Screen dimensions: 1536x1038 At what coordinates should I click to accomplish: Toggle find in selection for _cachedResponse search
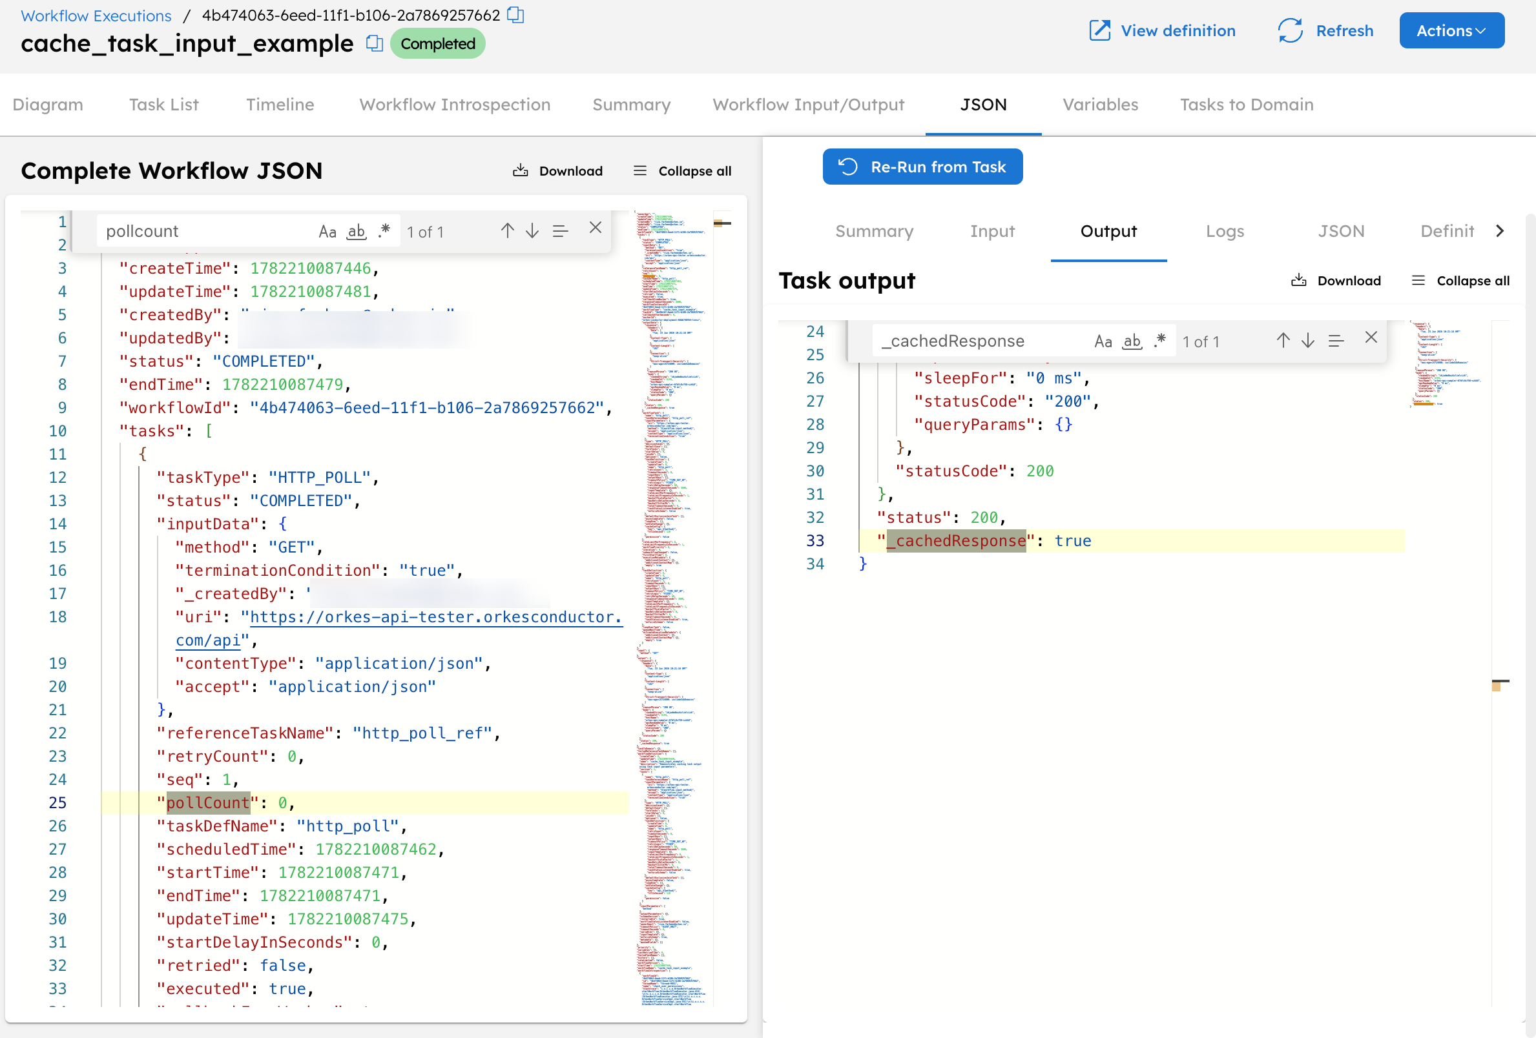1336,340
